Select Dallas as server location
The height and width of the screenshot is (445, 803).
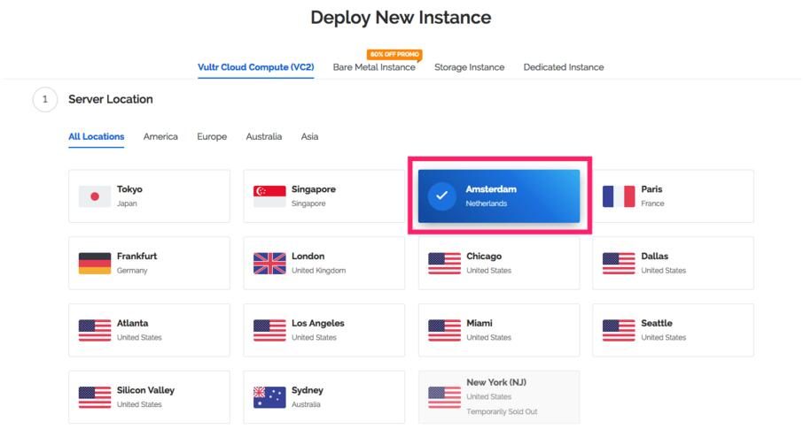click(x=673, y=263)
